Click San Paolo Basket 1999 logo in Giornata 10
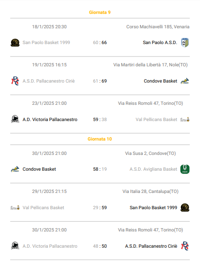Image resolution: width=200 pixels, height=263 pixels. 185,207
